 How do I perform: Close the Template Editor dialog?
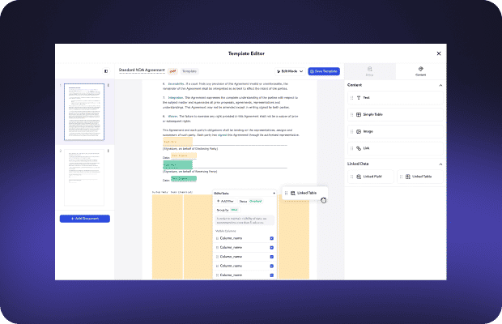click(x=439, y=53)
